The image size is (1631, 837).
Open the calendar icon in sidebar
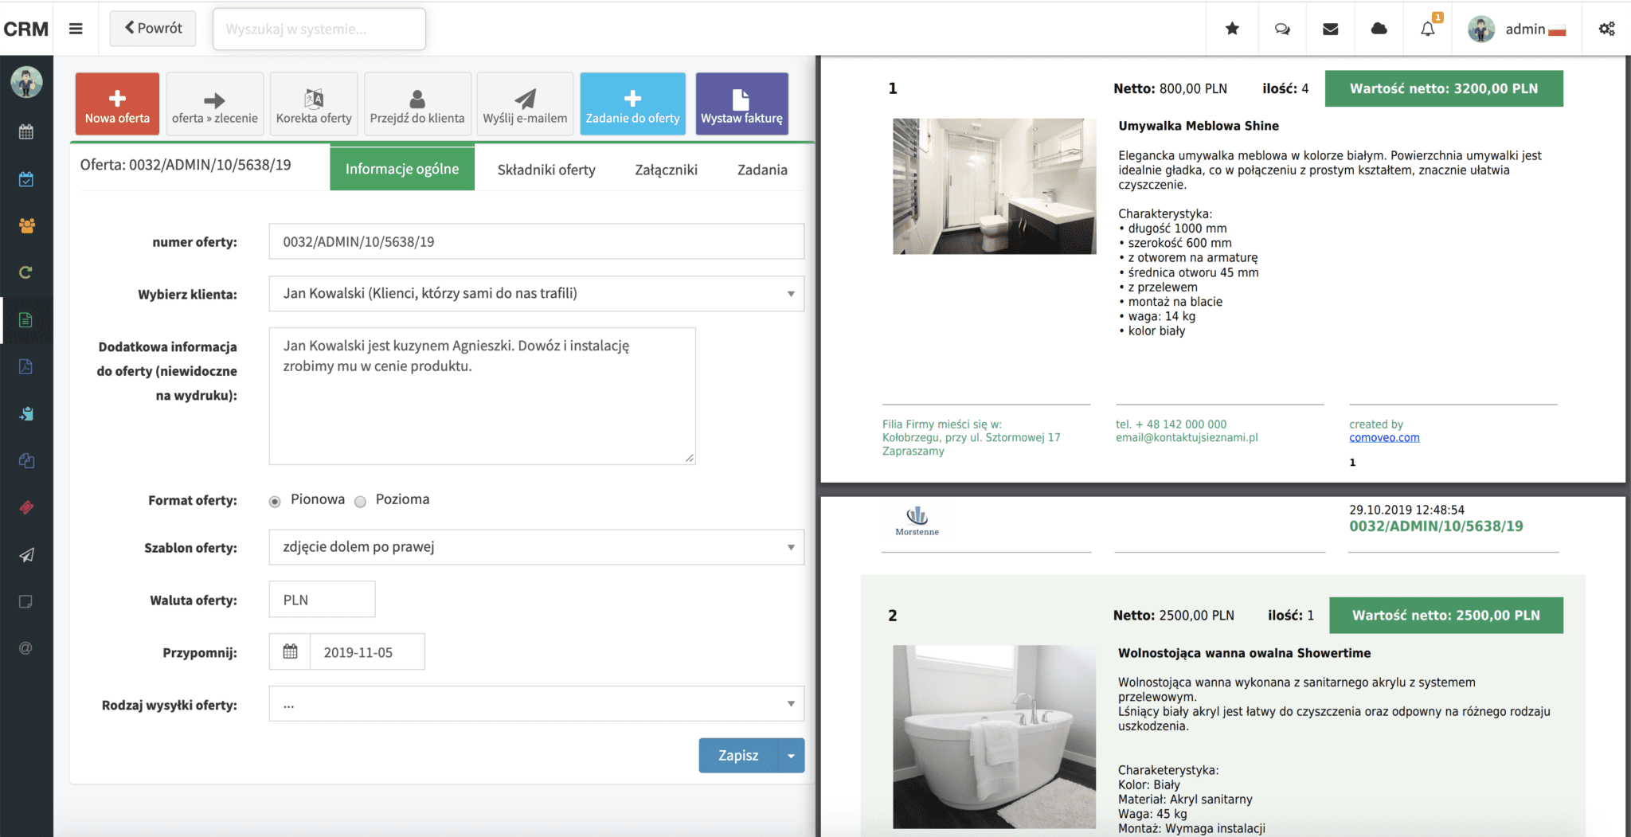[x=26, y=131]
